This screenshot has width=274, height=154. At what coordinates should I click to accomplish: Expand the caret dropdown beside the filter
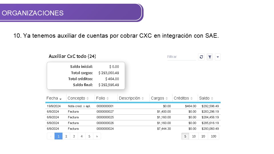[x=218, y=57]
